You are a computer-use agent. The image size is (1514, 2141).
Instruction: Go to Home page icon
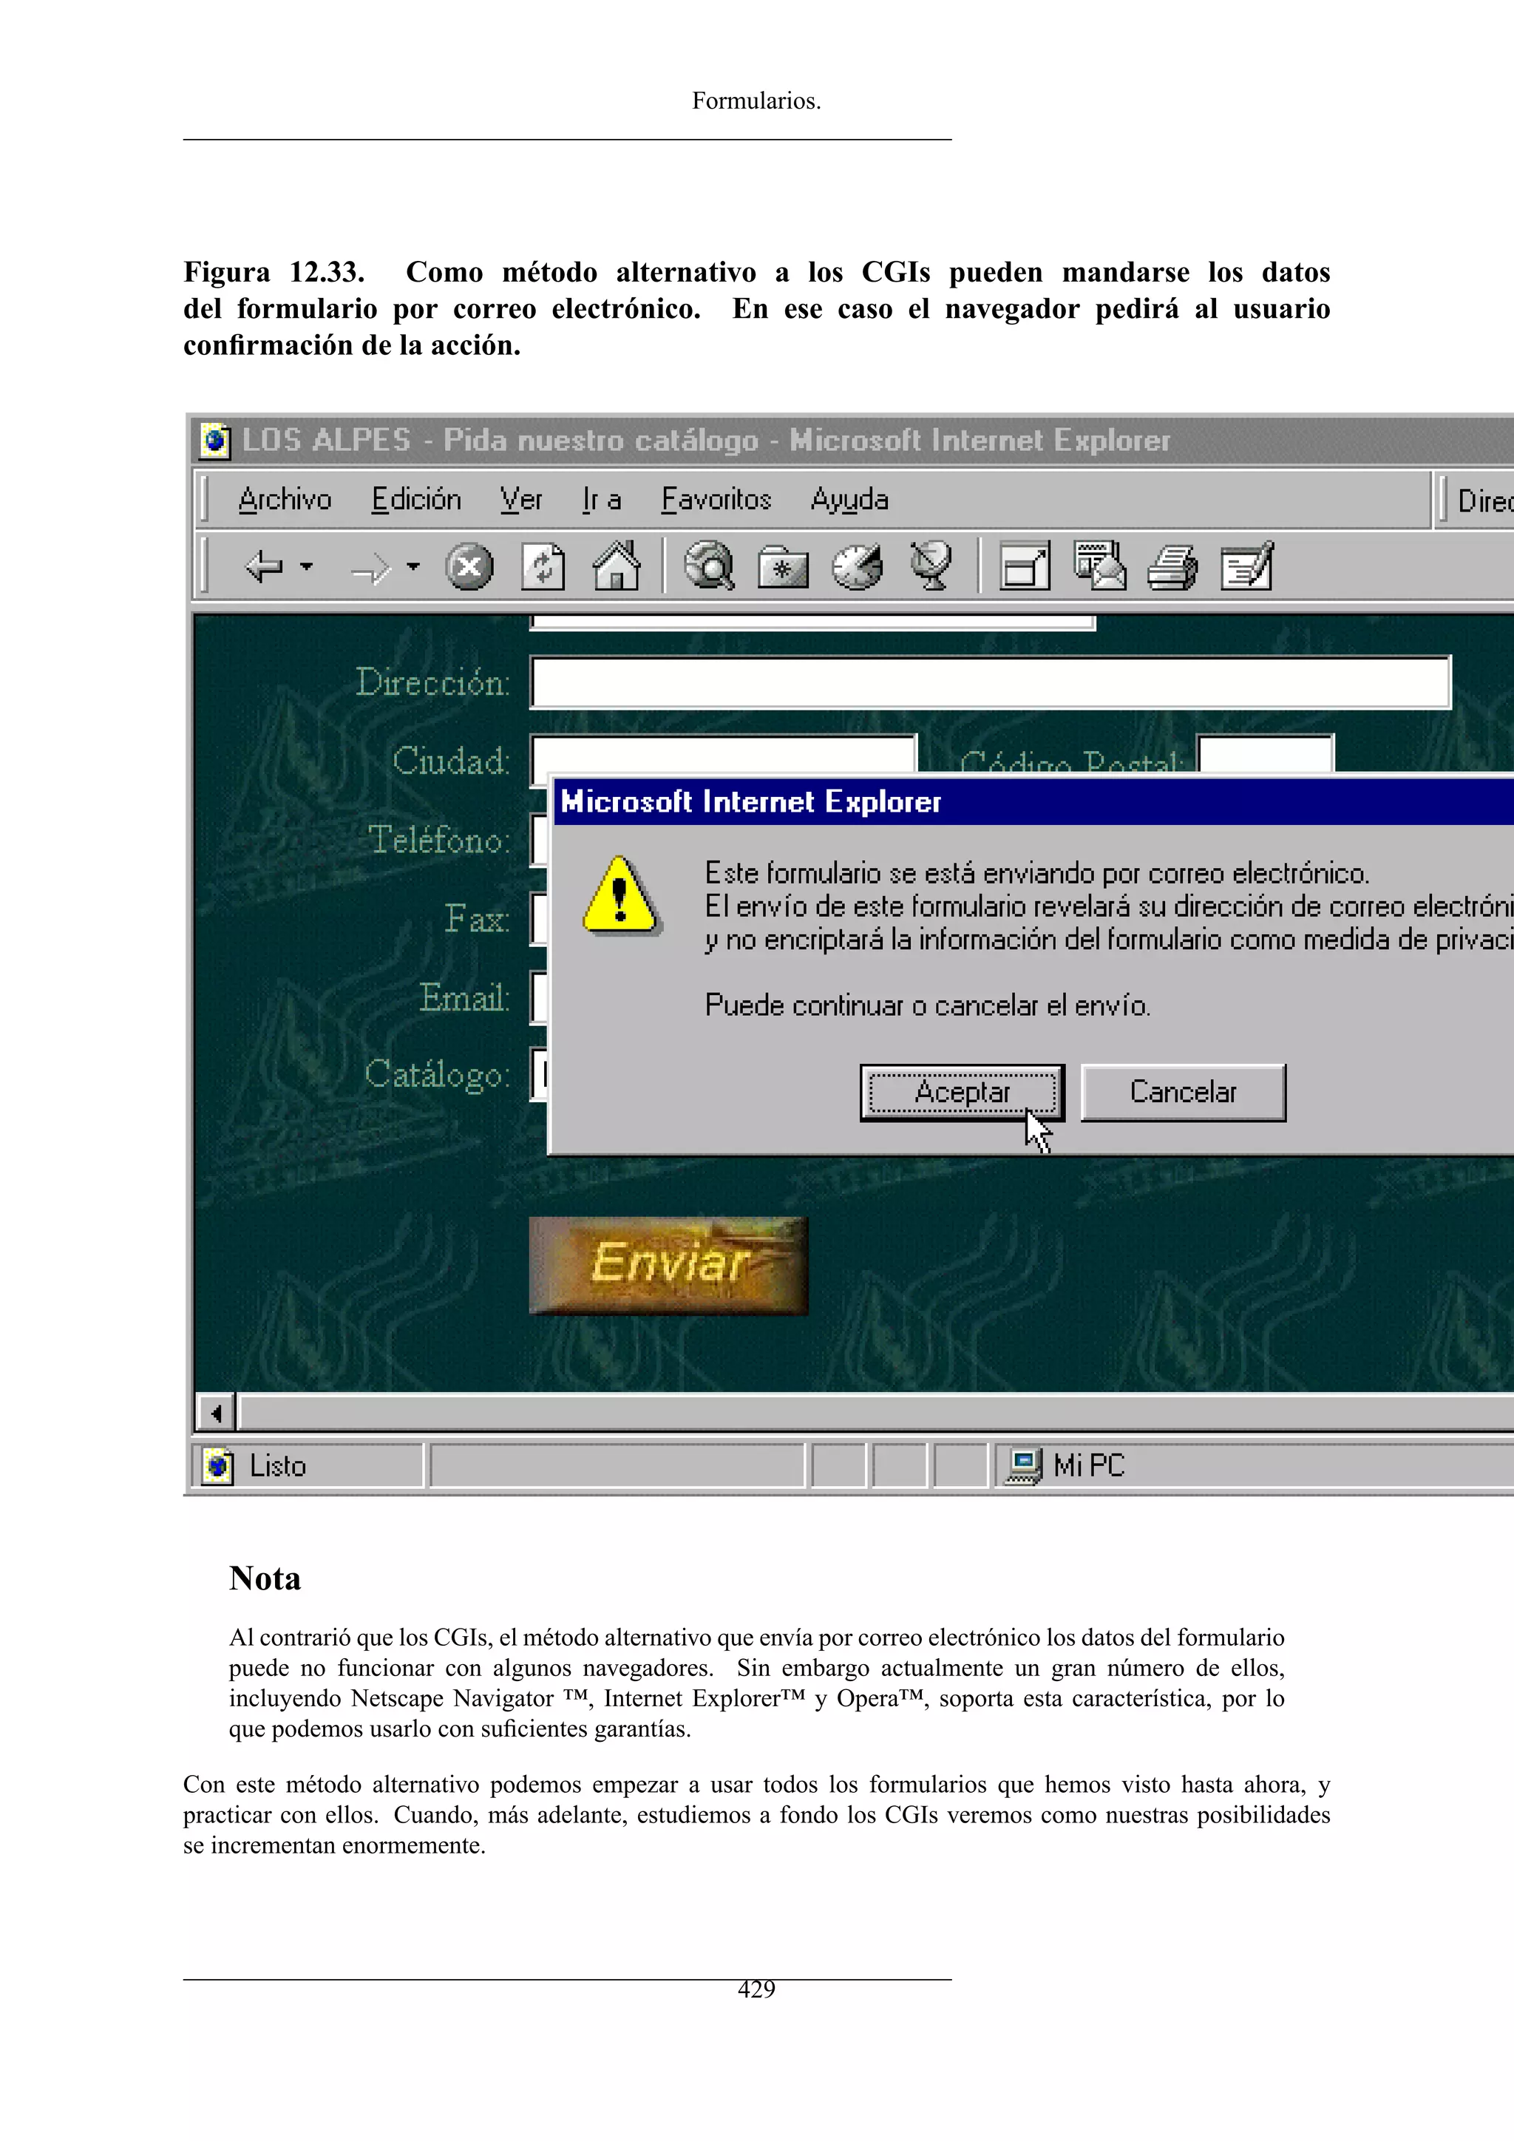coord(617,566)
